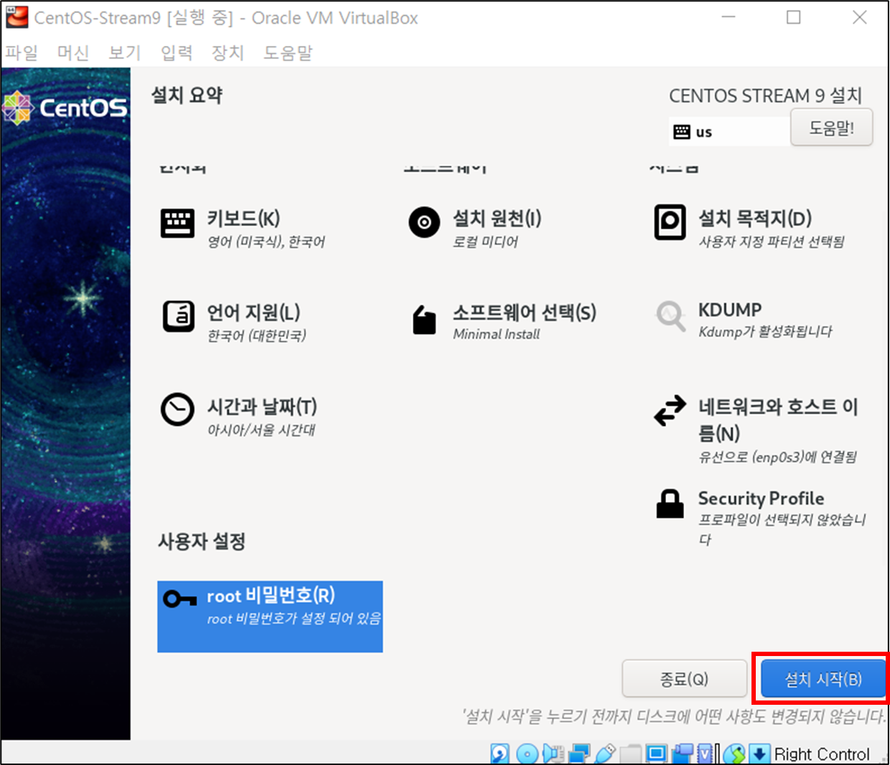Click the 아시아/서울 시간대 text
890x765 pixels.
pyautogui.click(x=261, y=429)
